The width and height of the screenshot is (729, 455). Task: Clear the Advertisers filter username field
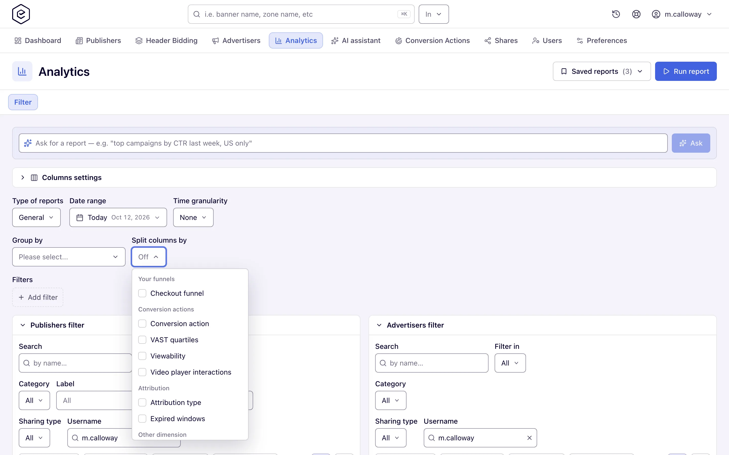[529, 438]
